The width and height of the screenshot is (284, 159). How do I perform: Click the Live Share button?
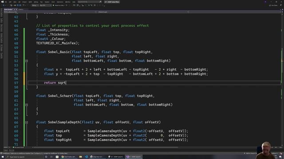point(273,5)
